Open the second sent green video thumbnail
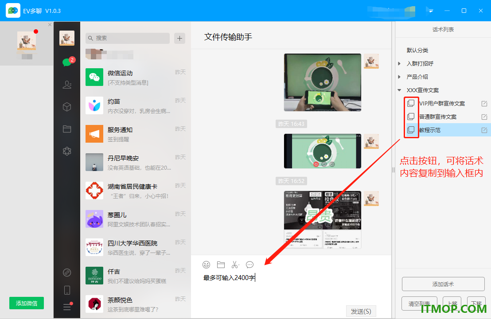Viewport: 491px width, 319px height. click(323, 151)
